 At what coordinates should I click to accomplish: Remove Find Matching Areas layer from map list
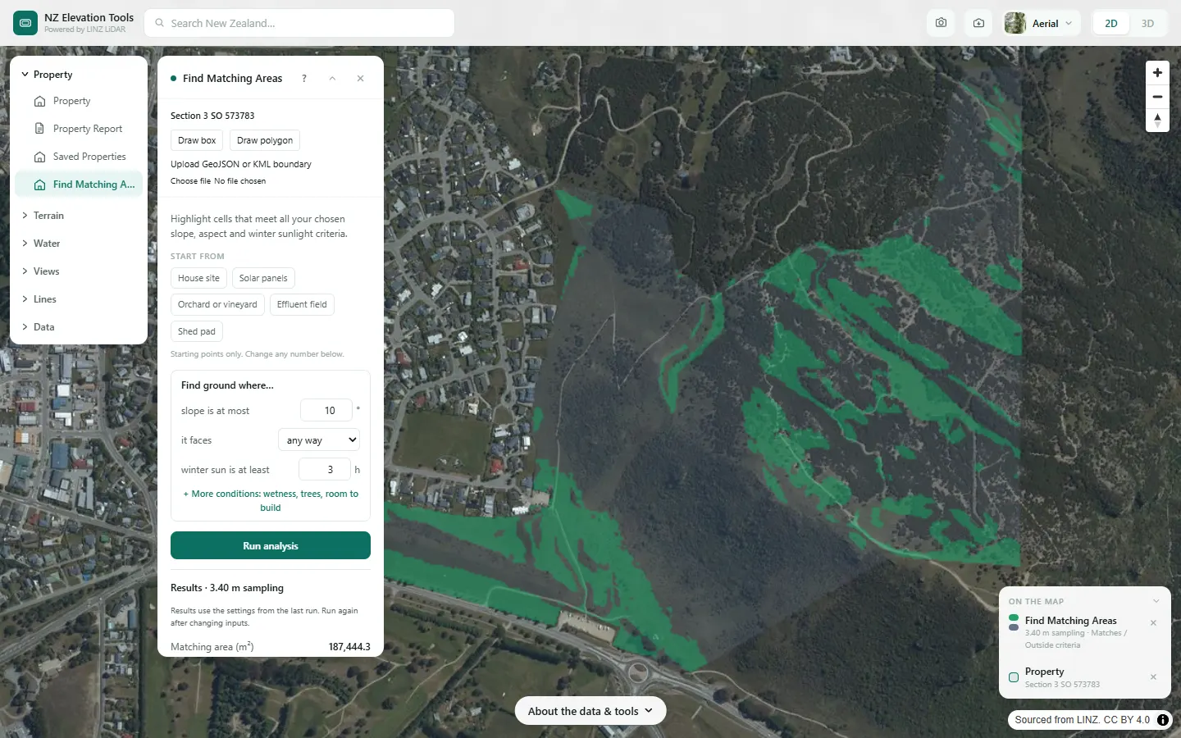coord(1153,623)
